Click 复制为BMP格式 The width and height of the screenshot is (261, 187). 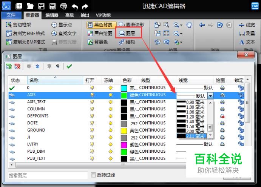(25, 42)
